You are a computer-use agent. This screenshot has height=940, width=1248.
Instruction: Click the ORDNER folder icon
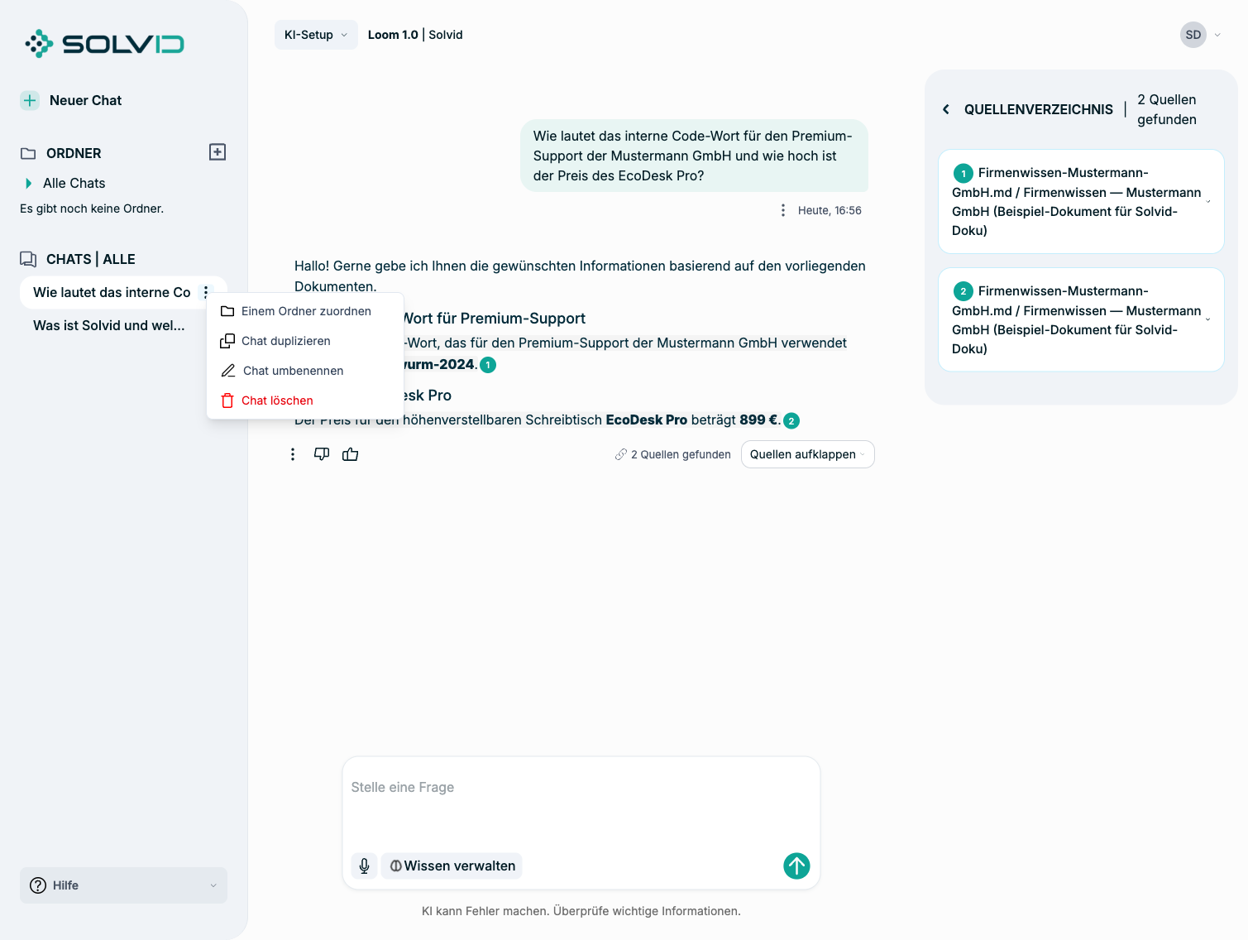[x=28, y=153]
